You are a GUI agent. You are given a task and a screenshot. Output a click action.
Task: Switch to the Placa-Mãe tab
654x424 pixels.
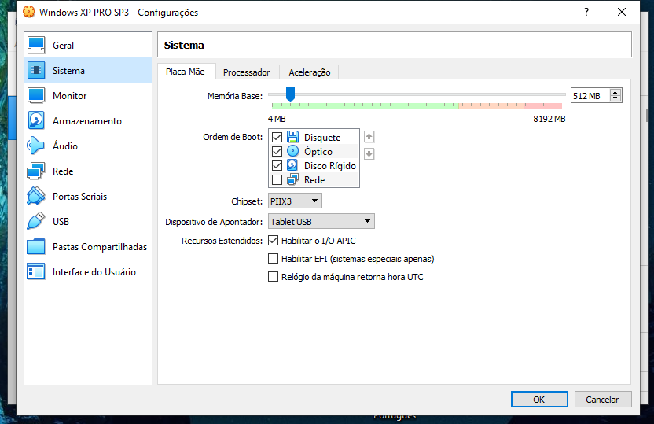coord(186,72)
